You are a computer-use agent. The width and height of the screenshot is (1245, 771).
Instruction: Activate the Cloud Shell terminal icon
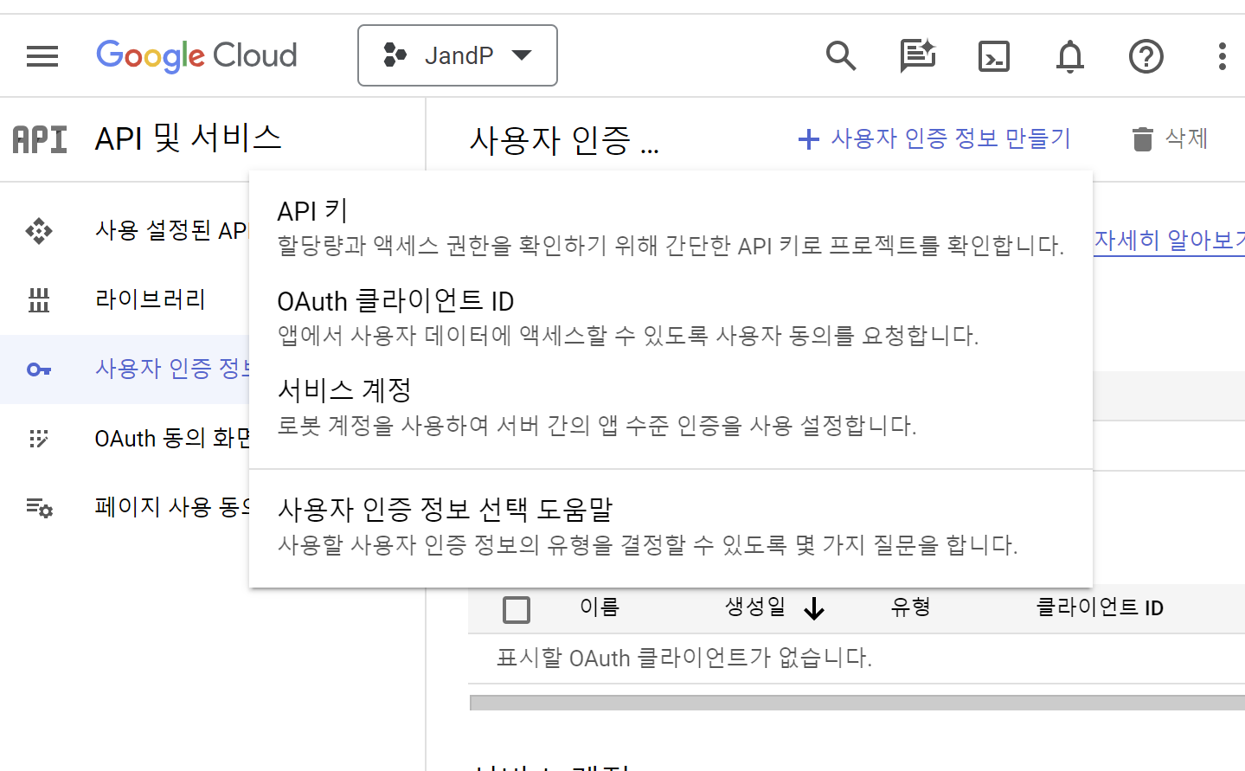[994, 56]
